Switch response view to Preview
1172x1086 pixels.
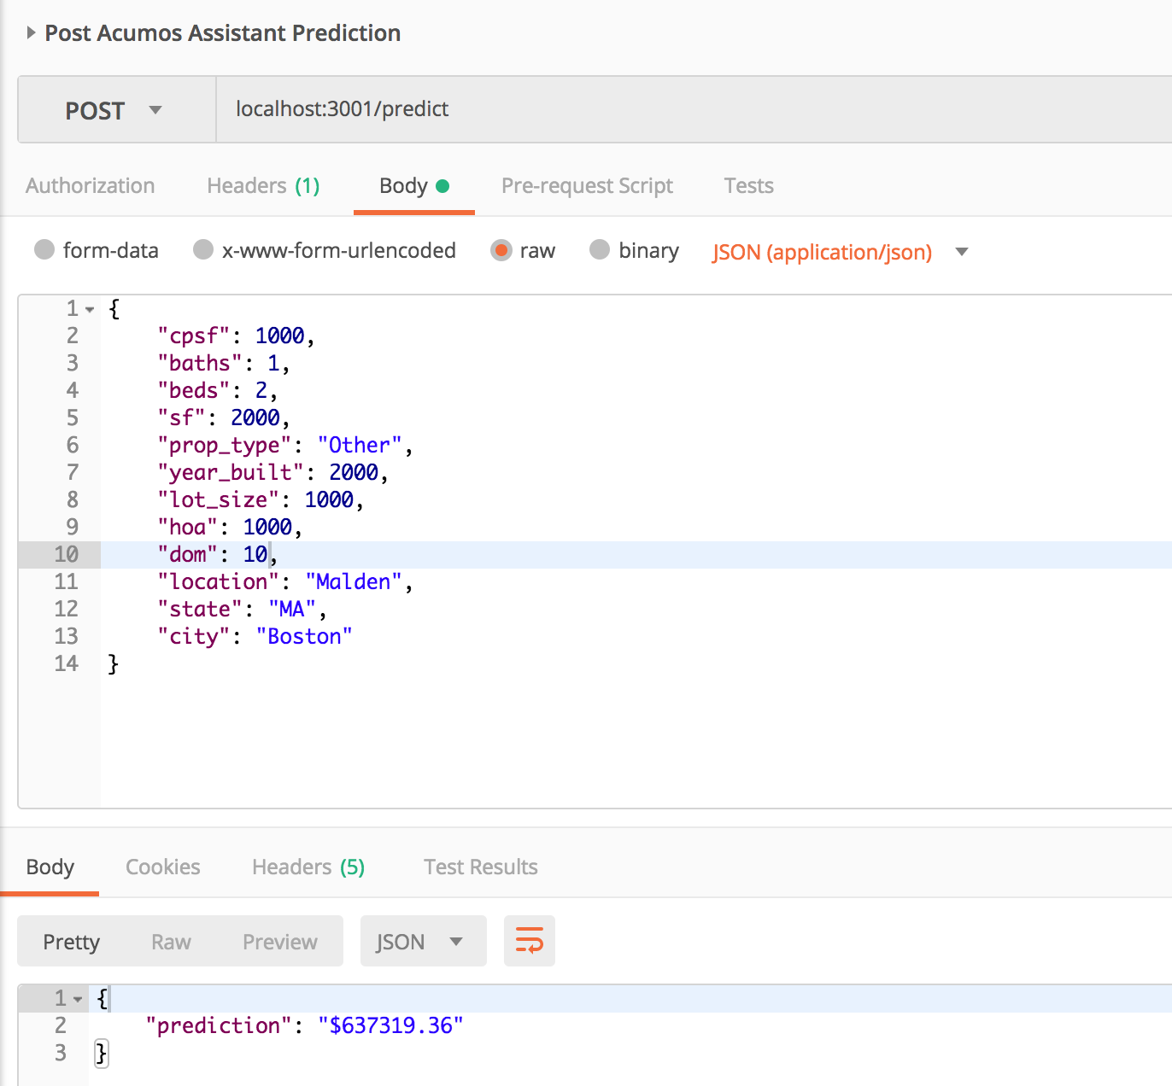point(279,942)
